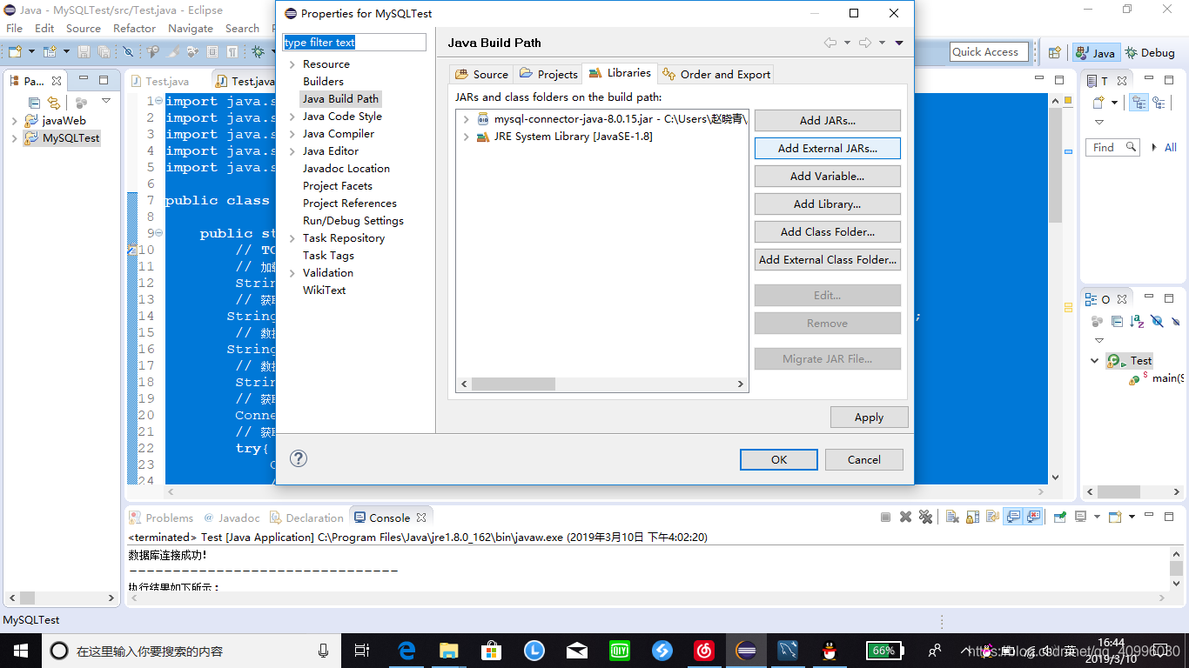Select Project Facets in properties list
1189x668 pixels.
[x=337, y=186]
